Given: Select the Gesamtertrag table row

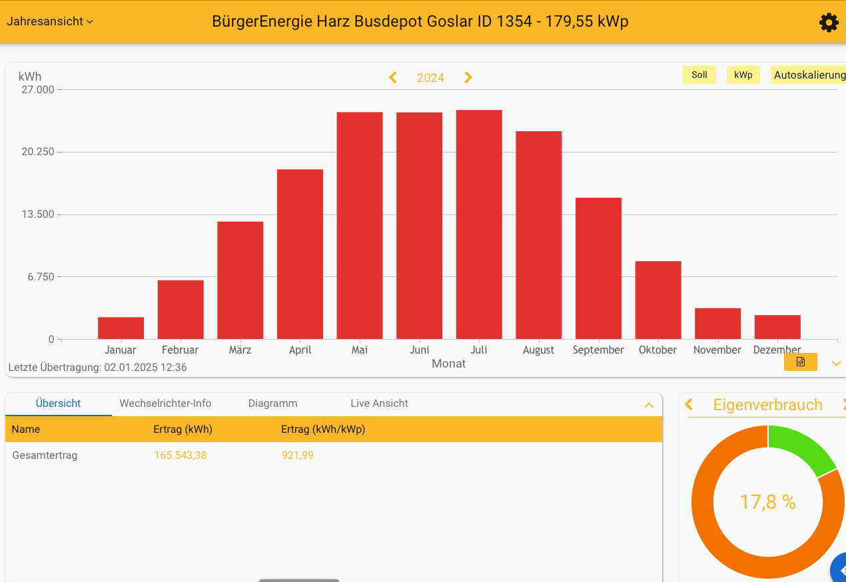Looking at the screenshot, I should point(333,455).
